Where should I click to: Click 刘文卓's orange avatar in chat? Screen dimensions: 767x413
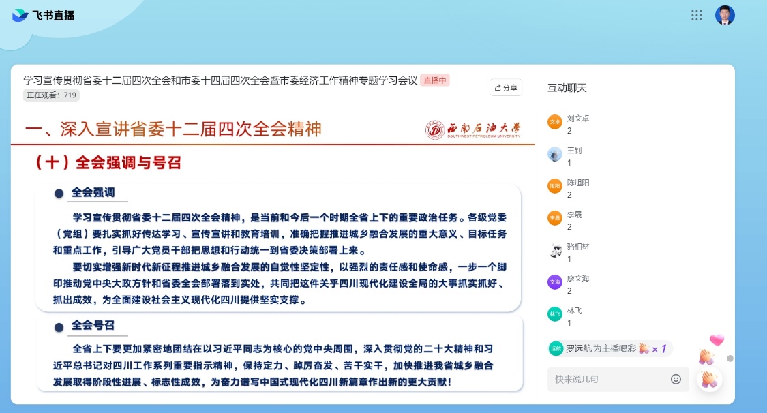point(555,122)
